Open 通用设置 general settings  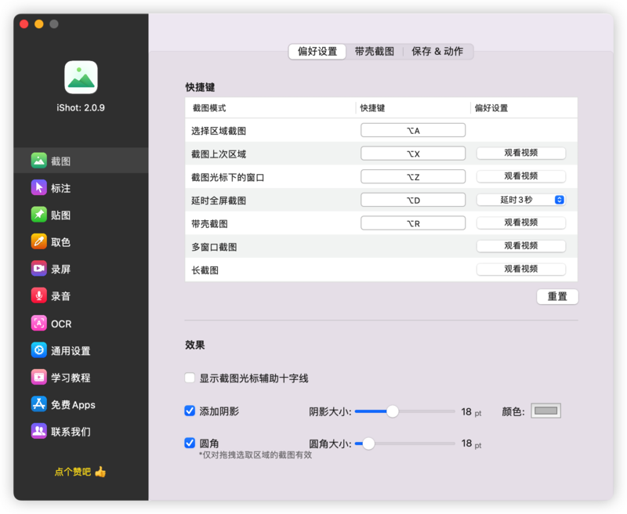(57, 350)
